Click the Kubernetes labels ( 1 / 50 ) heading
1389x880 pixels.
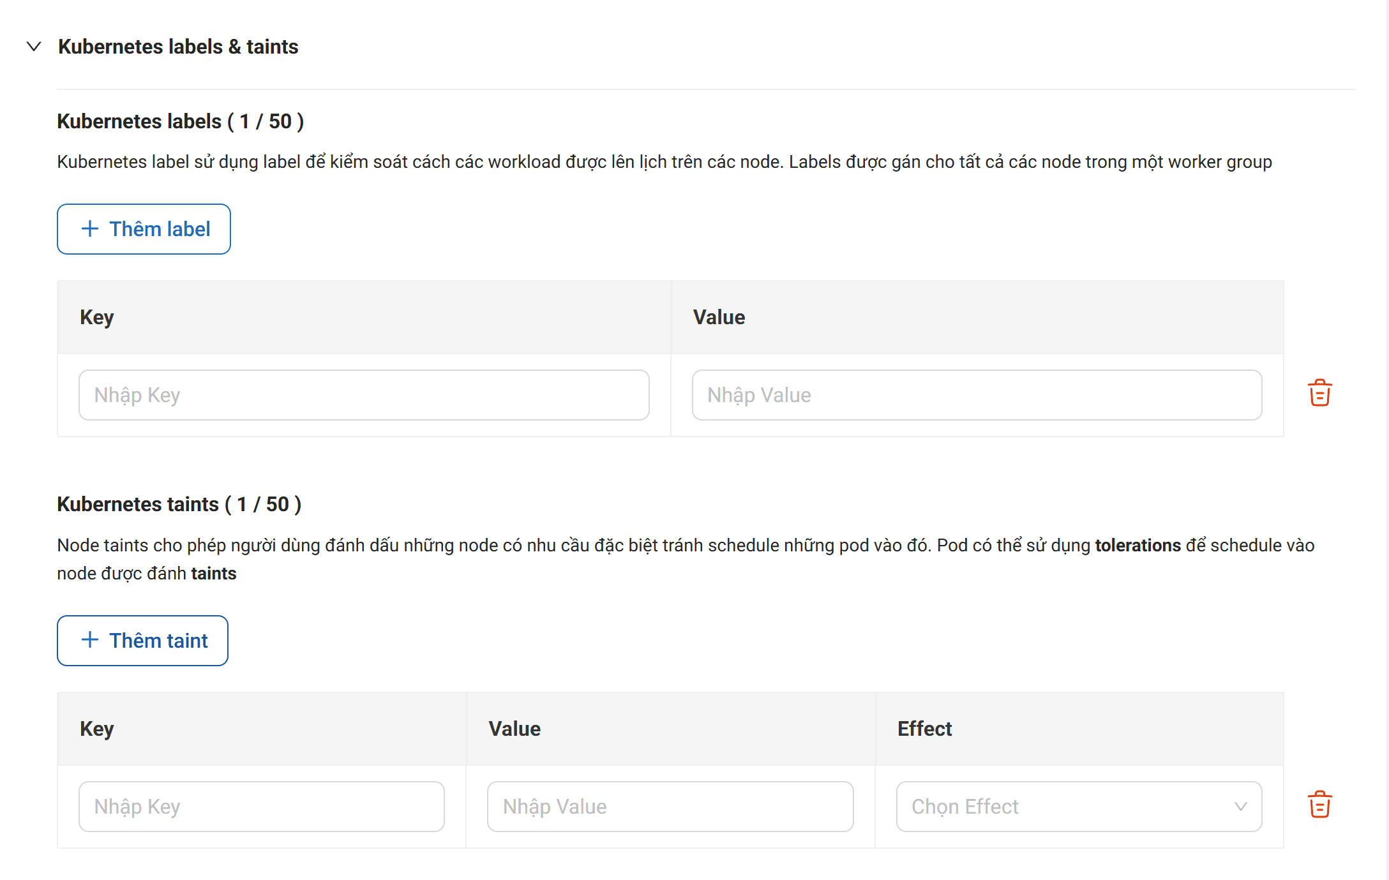[181, 121]
